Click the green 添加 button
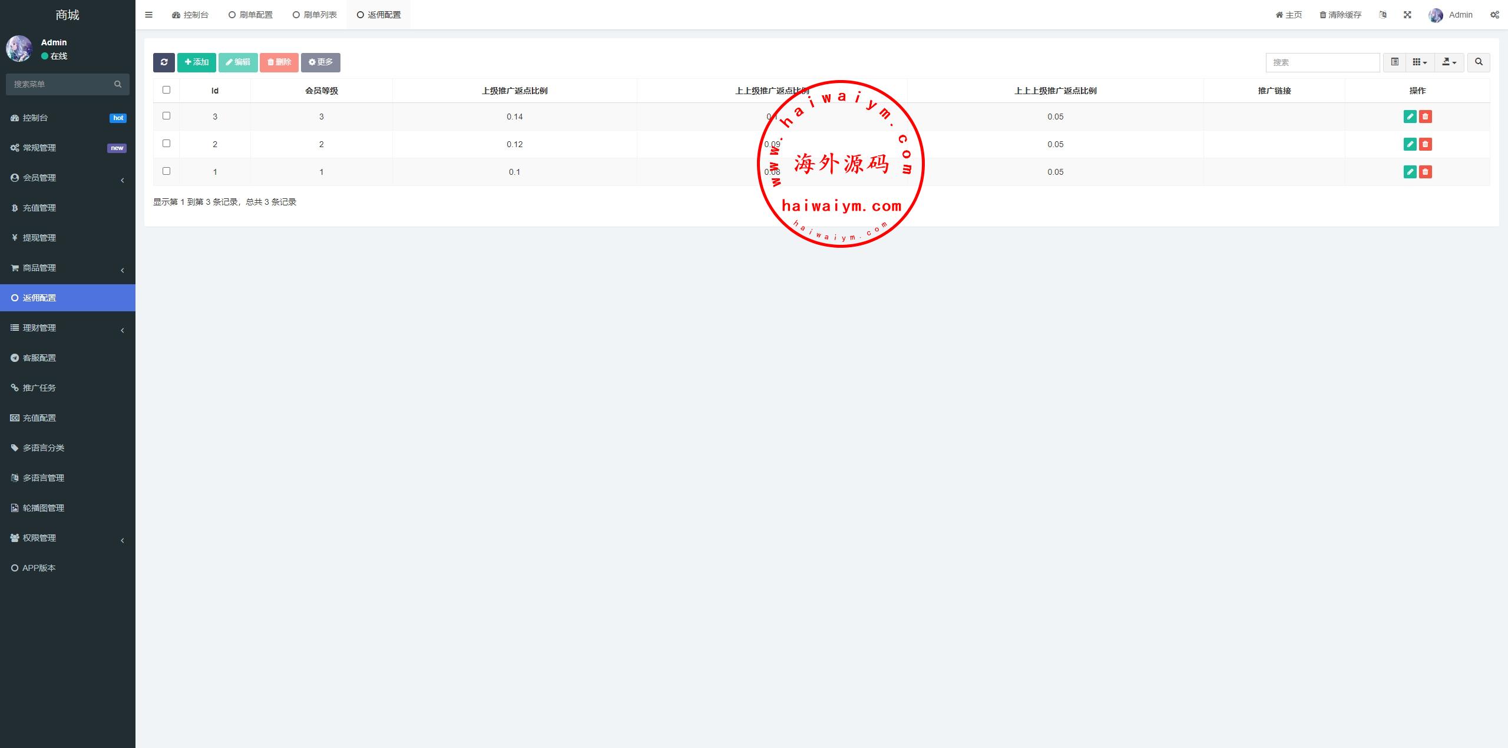 pyautogui.click(x=197, y=62)
